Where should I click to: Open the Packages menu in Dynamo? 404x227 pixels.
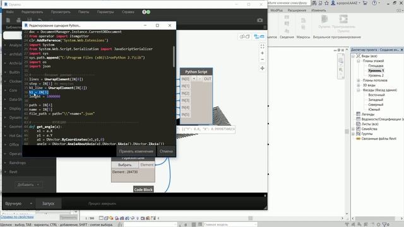pos(83,12)
